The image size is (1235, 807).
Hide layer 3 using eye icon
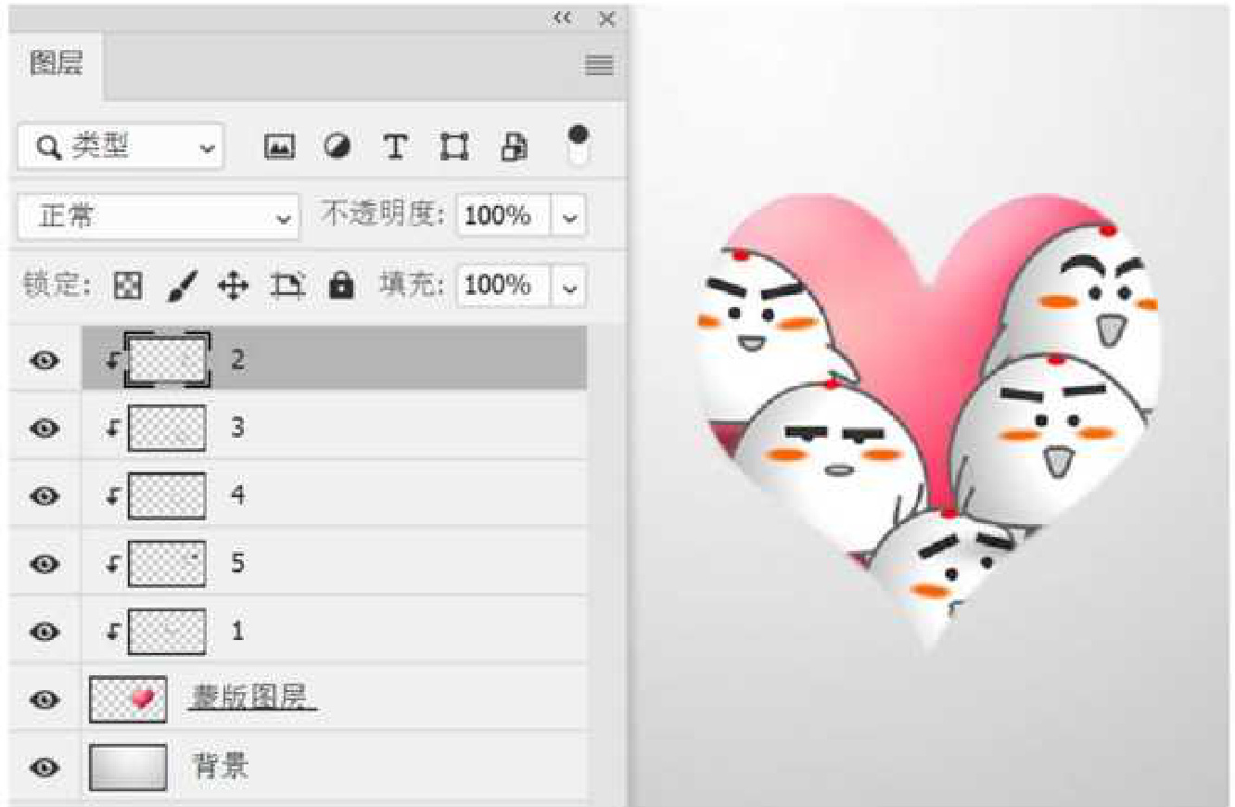tap(45, 429)
